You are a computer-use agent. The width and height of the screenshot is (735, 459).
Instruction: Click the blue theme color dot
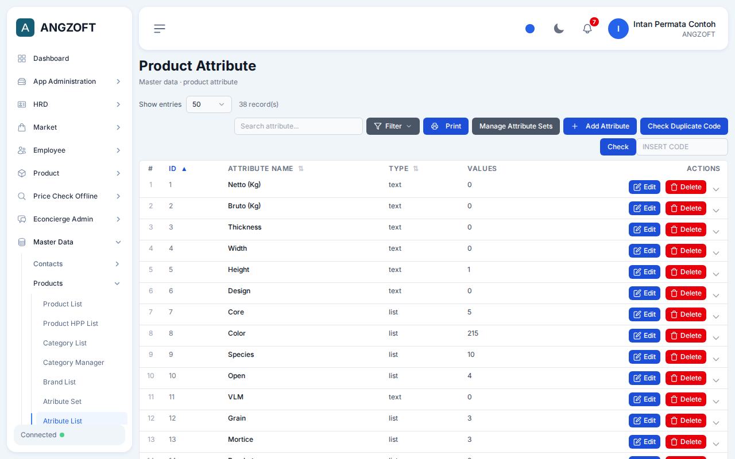click(x=530, y=29)
